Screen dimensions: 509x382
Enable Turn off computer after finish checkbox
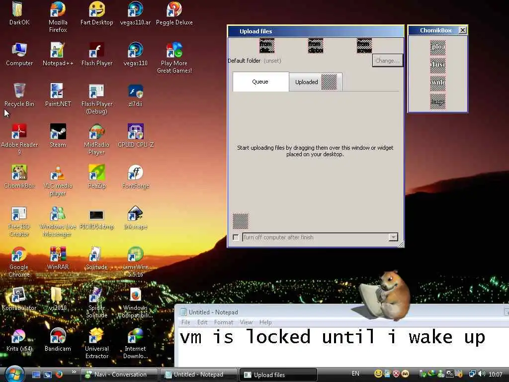point(236,237)
